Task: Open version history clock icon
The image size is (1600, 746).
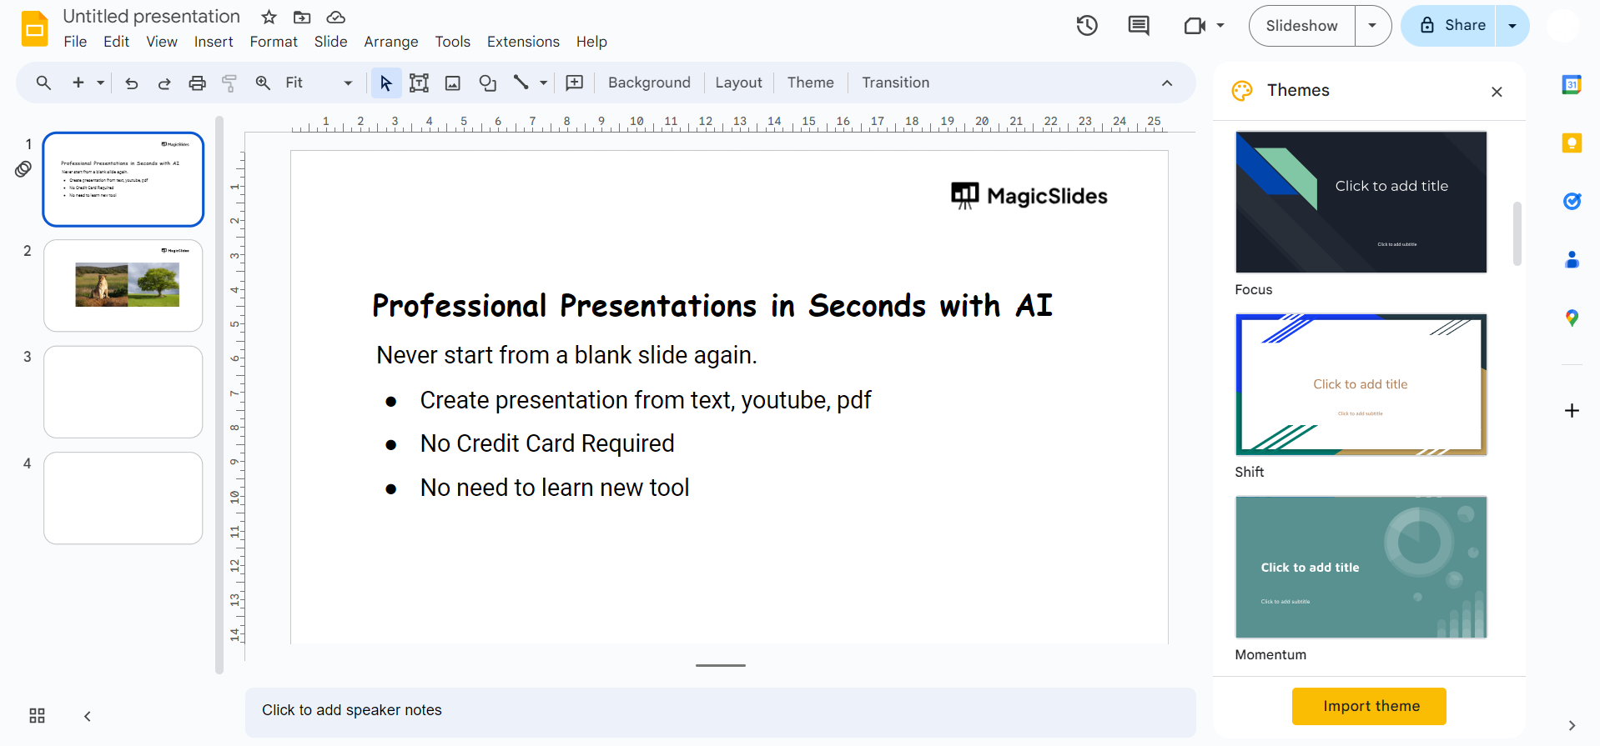Action: 1086,26
